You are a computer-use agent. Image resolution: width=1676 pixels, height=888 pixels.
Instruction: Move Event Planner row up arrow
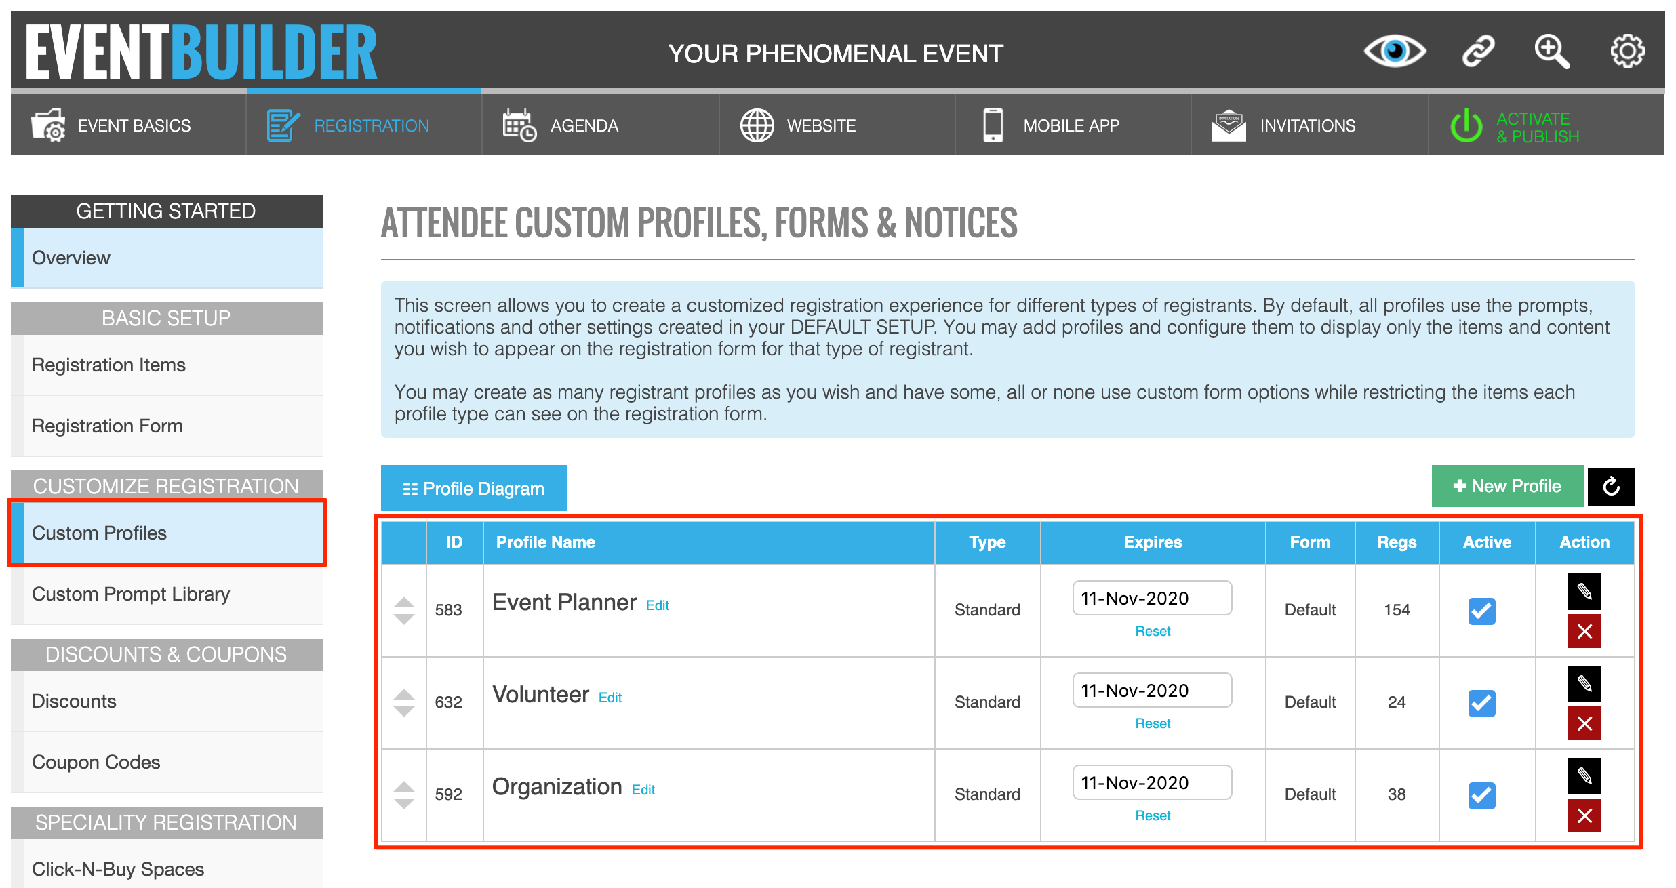404,603
